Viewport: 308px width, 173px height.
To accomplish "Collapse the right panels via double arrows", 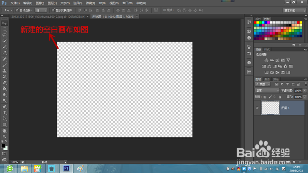I will coord(306,15).
